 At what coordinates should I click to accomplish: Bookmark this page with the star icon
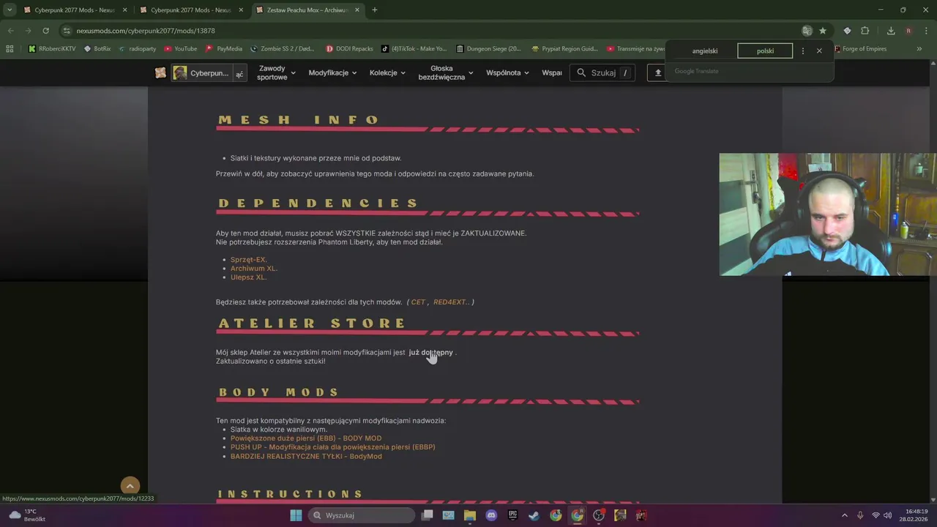click(823, 31)
